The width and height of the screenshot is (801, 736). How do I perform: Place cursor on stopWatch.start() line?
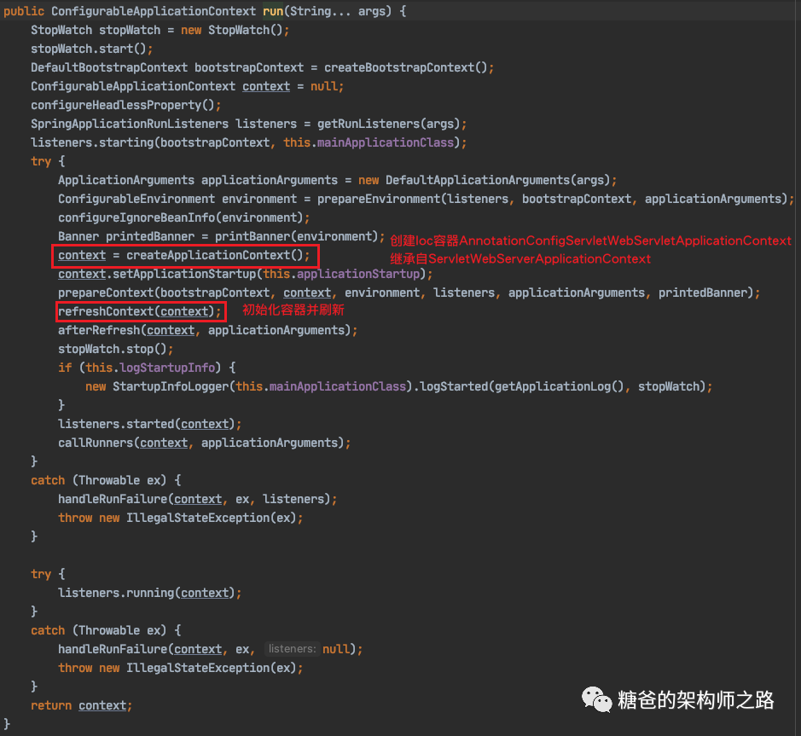pyautogui.click(x=91, y=49)
